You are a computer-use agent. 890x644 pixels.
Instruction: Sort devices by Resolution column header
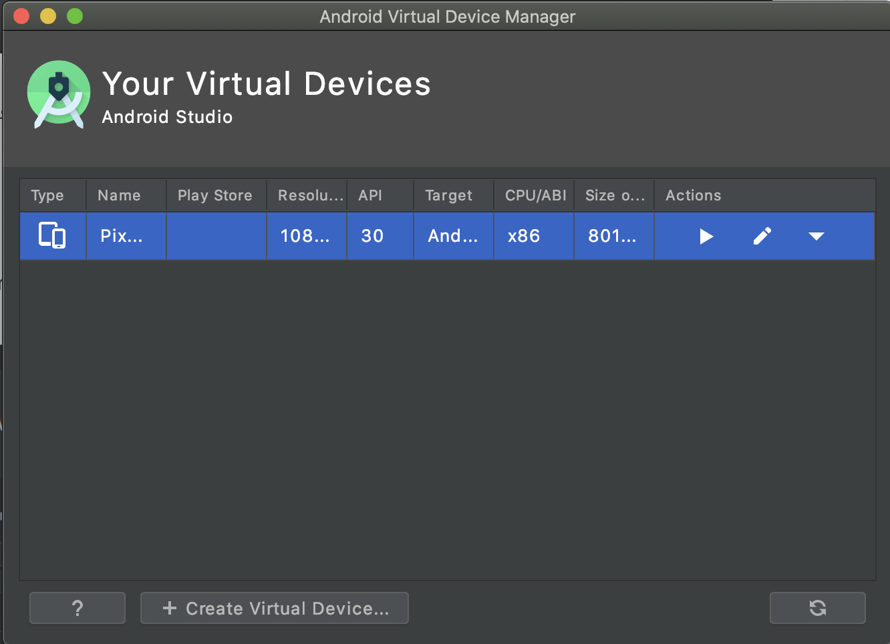pos(307,195)
